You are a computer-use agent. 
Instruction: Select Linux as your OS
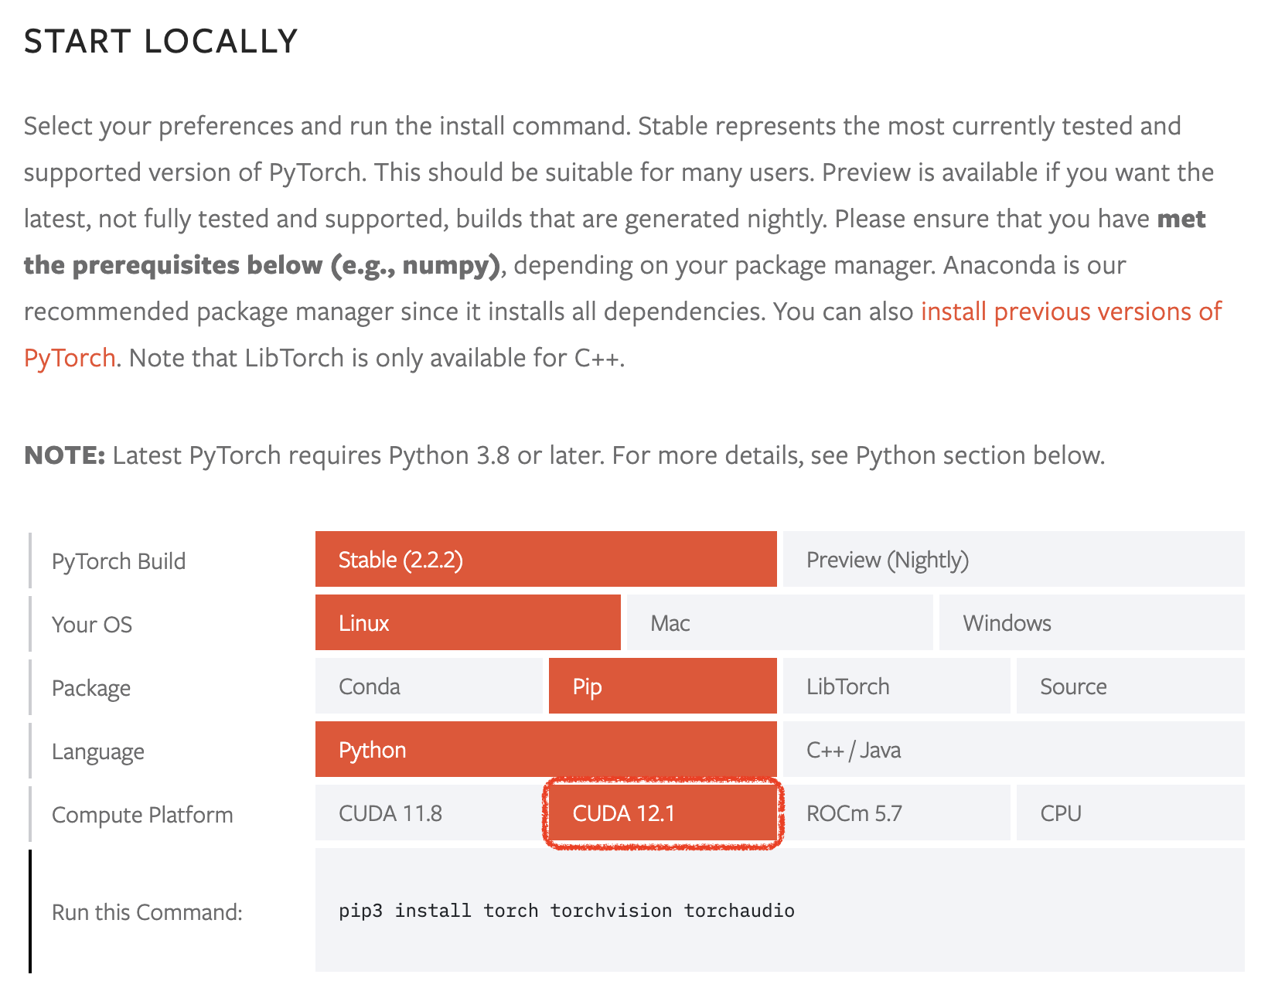click(x=468, y=622)
